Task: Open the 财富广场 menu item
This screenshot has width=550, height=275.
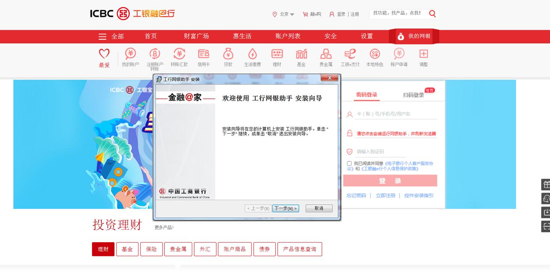Action: (x=196, y=36)
